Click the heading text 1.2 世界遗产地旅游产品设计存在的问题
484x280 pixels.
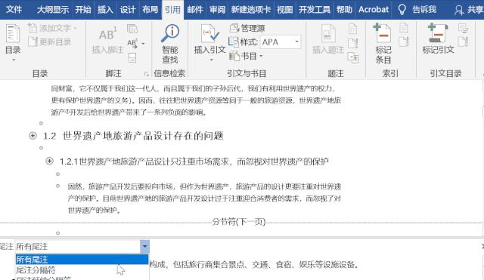coord(133,136)
